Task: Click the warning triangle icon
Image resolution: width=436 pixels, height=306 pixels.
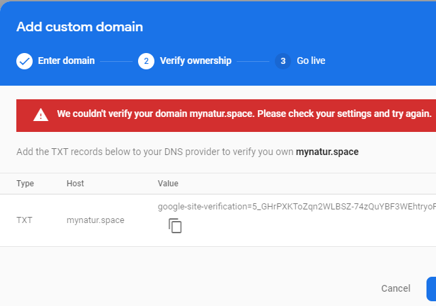Action: pyautogui.click(x=41, y=114)
